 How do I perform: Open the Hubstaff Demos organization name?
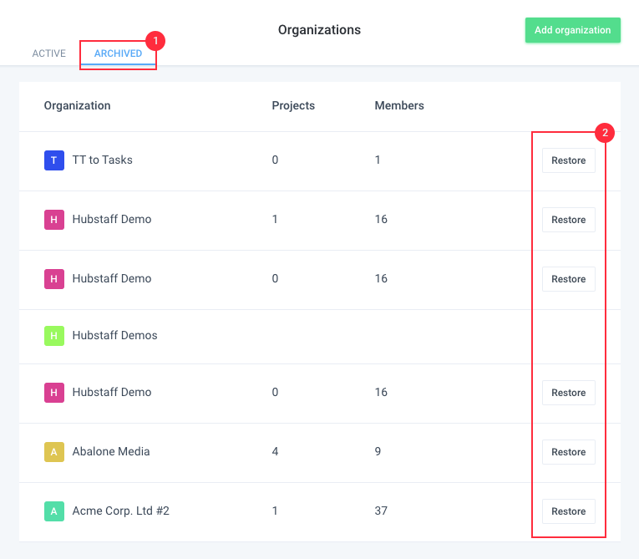[x=114, y=335]
